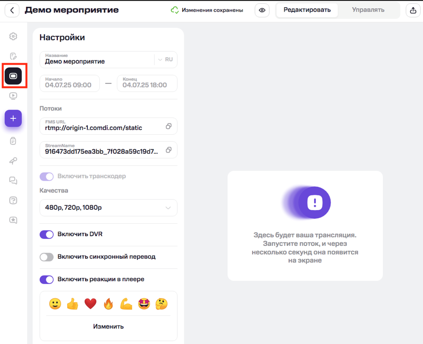423x344 pixels.
Task: Click the Конец date field
Action: pyautogui.click(x=147, y=83)
